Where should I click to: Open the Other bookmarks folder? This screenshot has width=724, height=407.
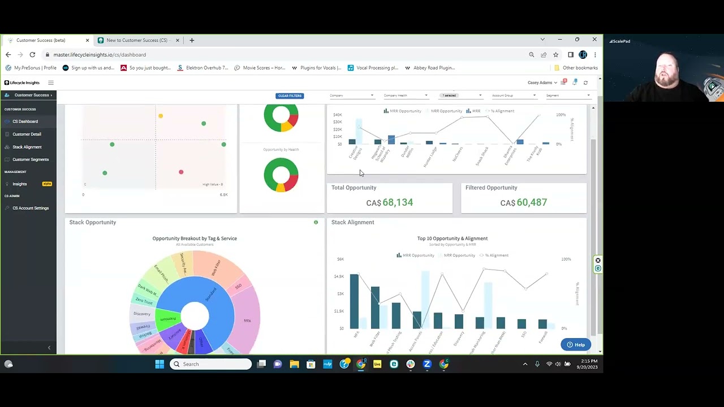[576, 68]
